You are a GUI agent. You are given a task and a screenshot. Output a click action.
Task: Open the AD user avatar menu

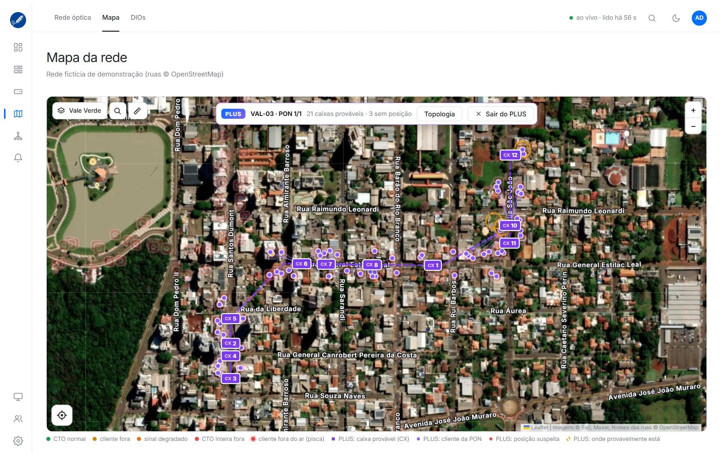pyautogui.click(x=699, y=18)
